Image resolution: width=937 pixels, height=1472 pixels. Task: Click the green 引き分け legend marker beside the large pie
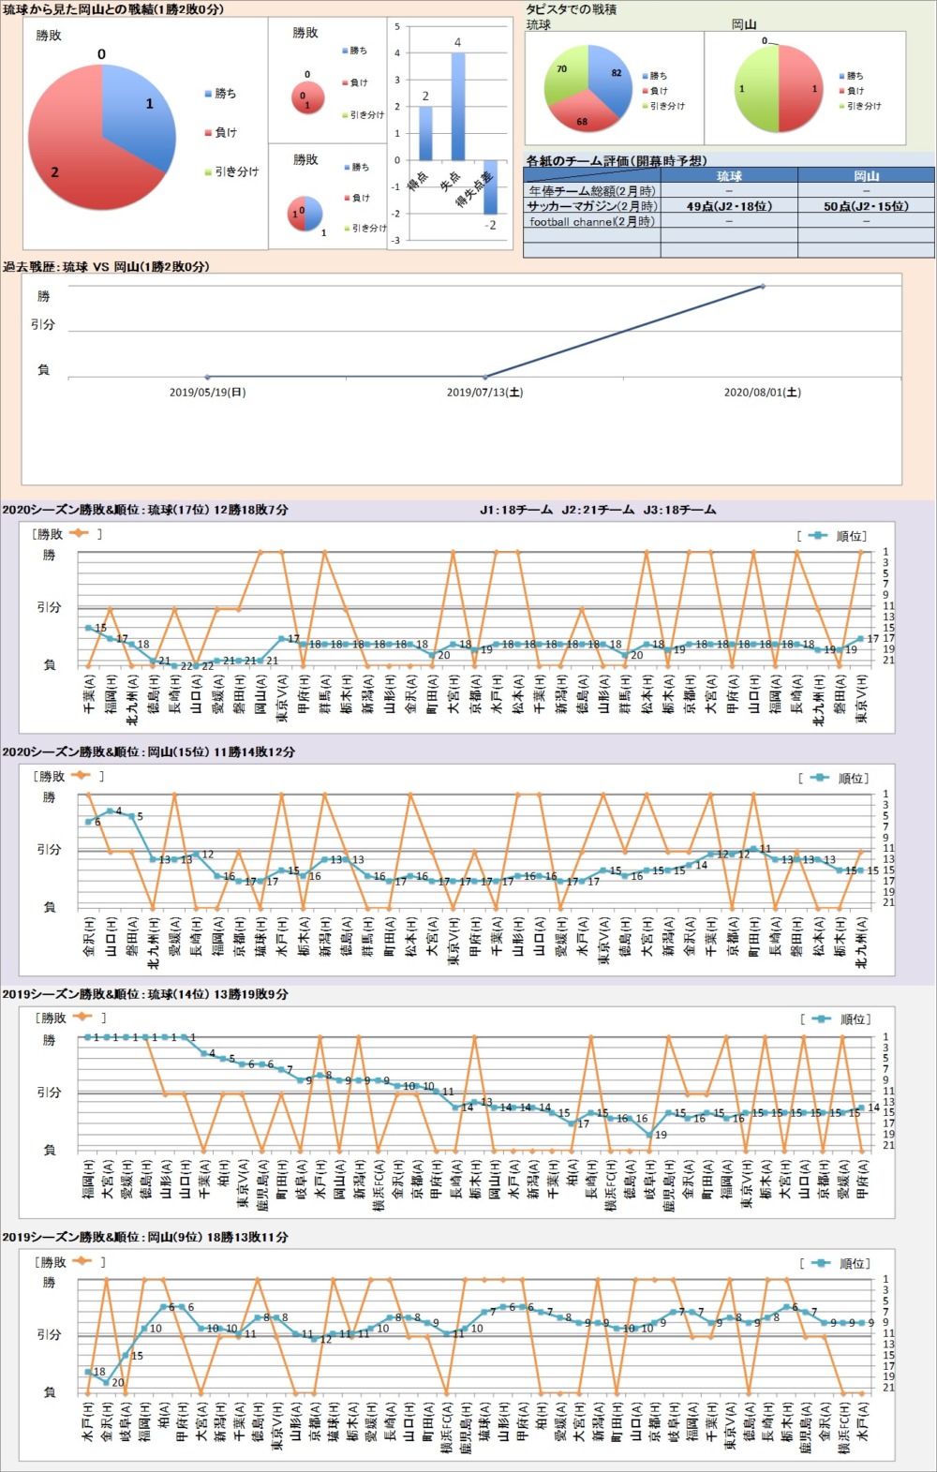pyautogui.click(x=208, y=172)
